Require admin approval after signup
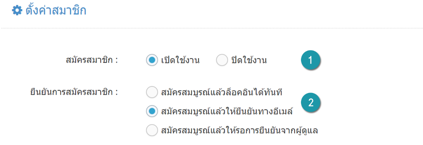This screenshot has height=145, width=423. (152, 131)
